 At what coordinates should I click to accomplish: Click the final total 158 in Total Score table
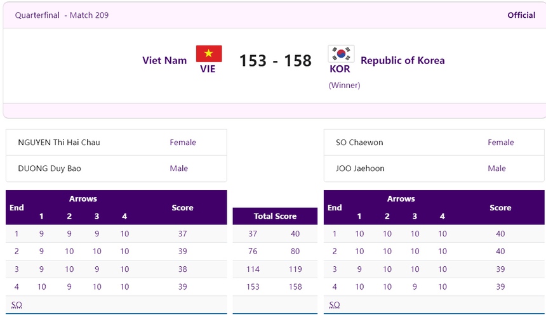click(295, 287)
